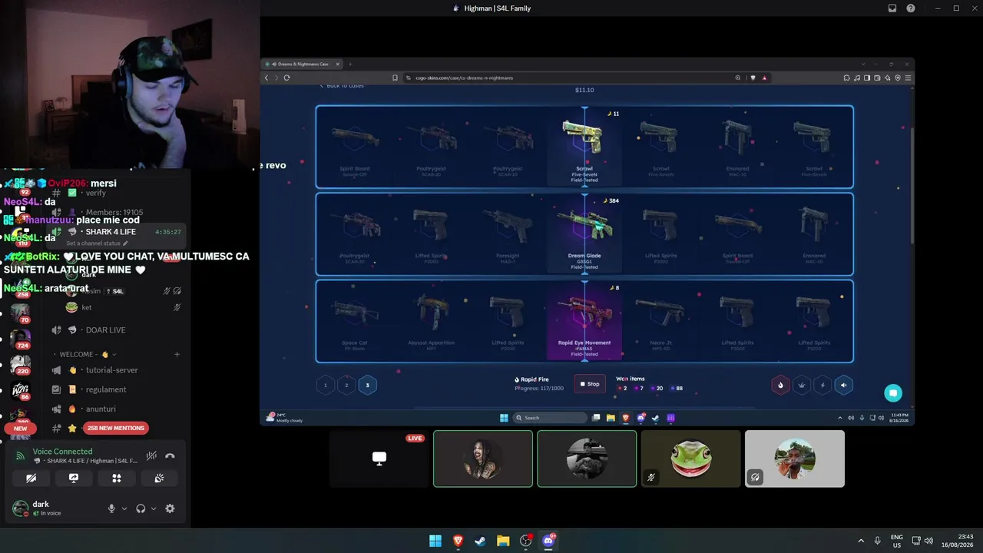Share your screen in Discord

tap(74, 478)
